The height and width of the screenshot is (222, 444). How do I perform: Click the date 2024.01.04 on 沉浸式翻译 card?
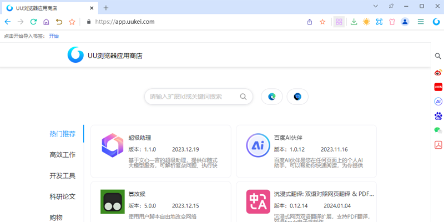tap(337, 206)
